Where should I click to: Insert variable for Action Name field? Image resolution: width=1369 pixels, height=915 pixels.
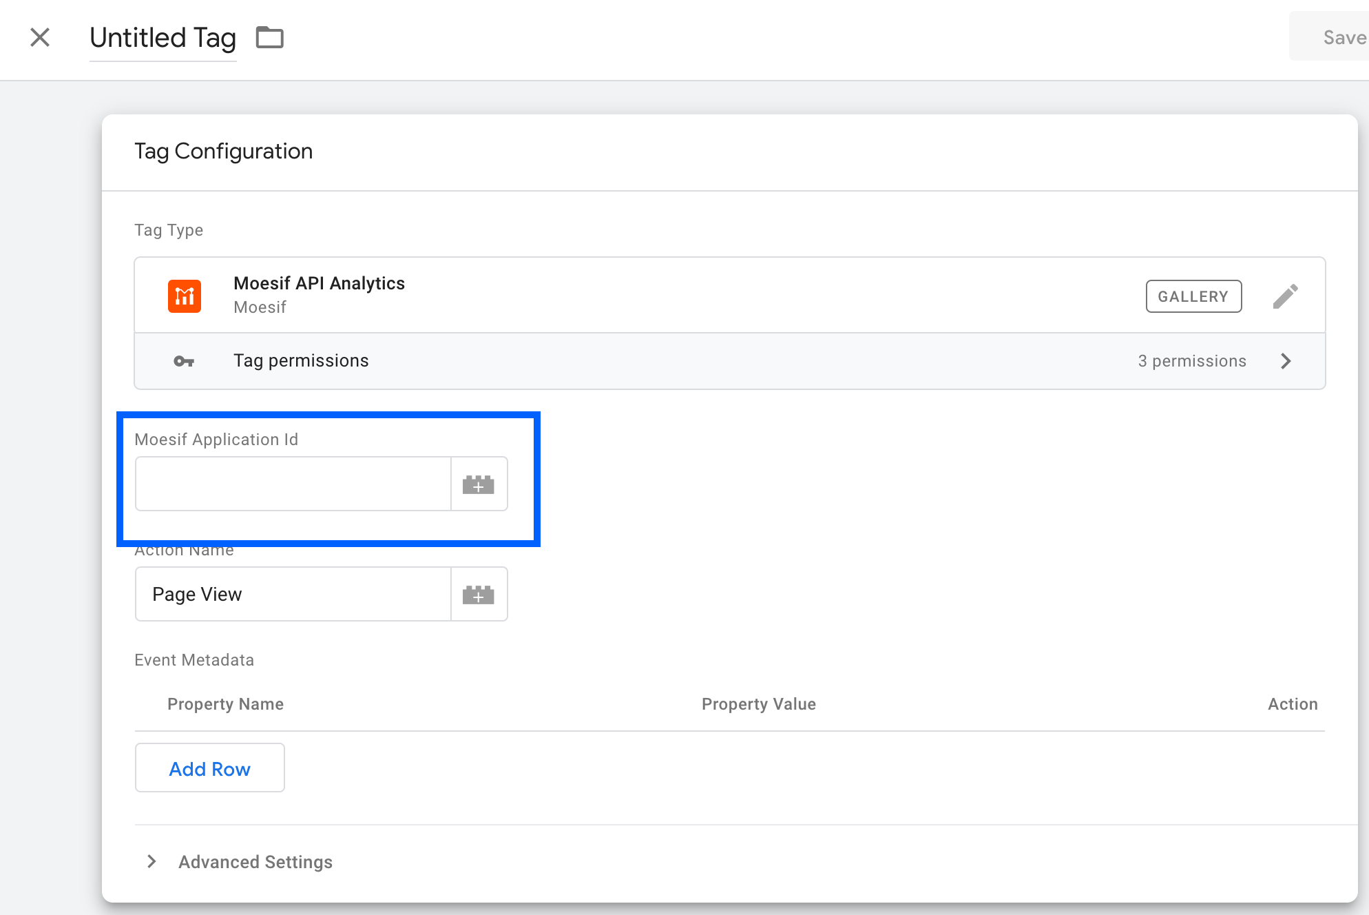[x=479, y=595]
